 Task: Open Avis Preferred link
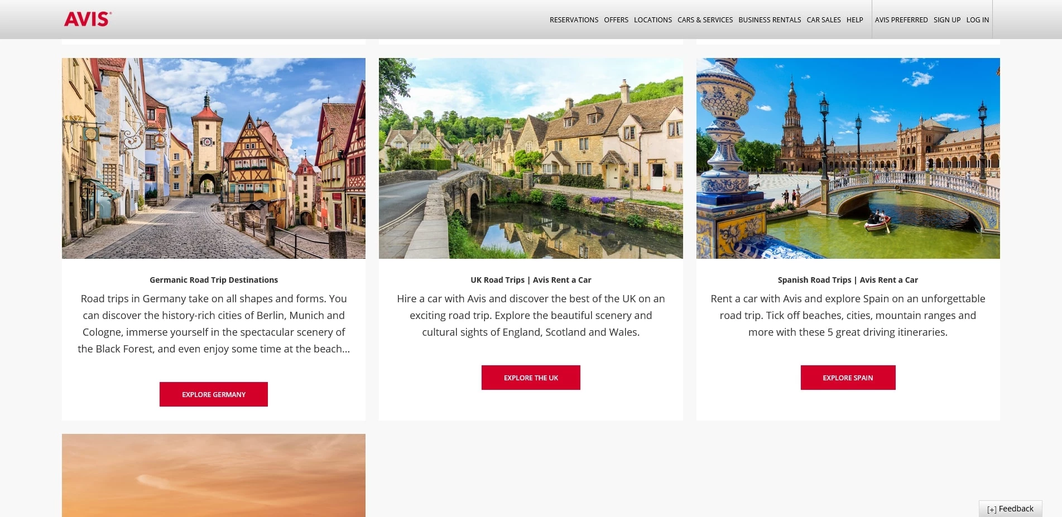[x=901, y=20]
